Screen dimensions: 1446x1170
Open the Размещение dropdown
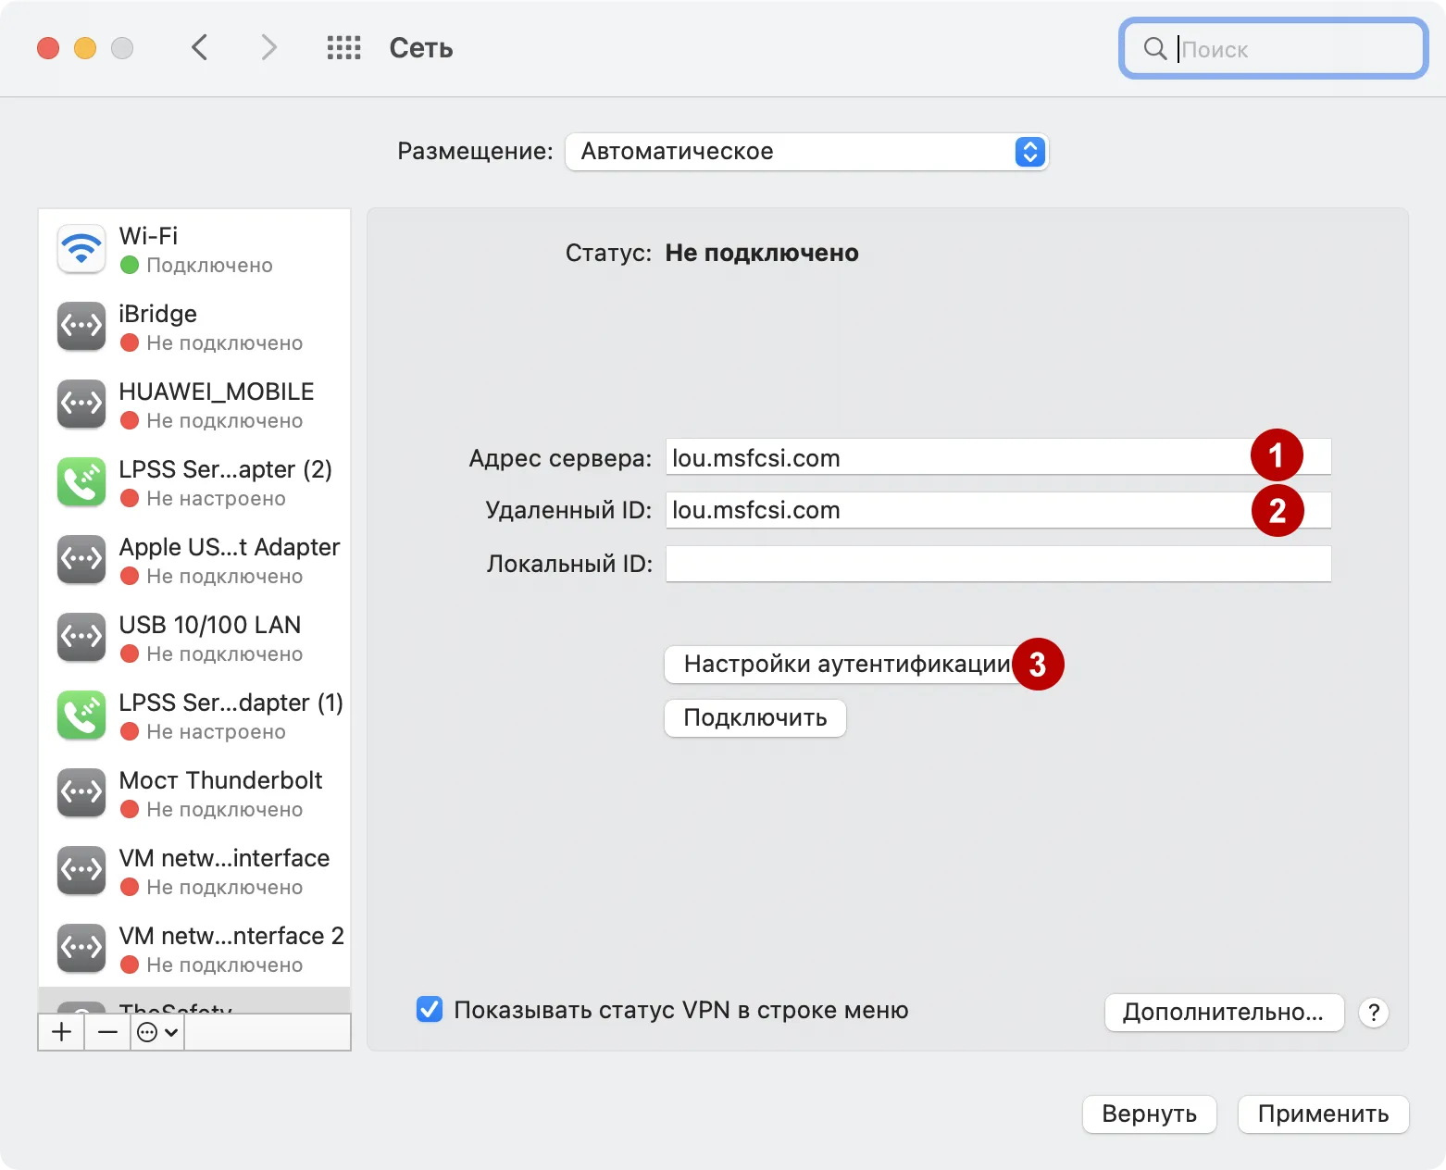[x=805, y=151]
